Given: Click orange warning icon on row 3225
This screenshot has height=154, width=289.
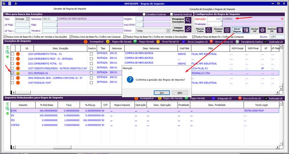Looking at the screenshot, I should pyautogui.click(x=18, y=59).
